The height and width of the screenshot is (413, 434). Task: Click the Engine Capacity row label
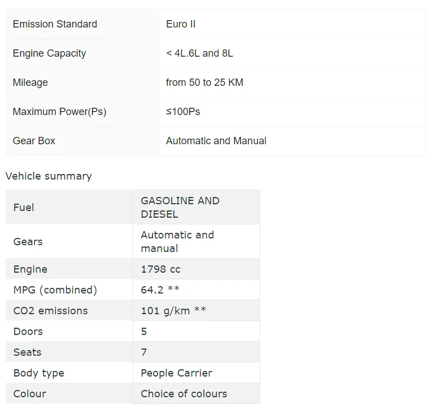49,53
